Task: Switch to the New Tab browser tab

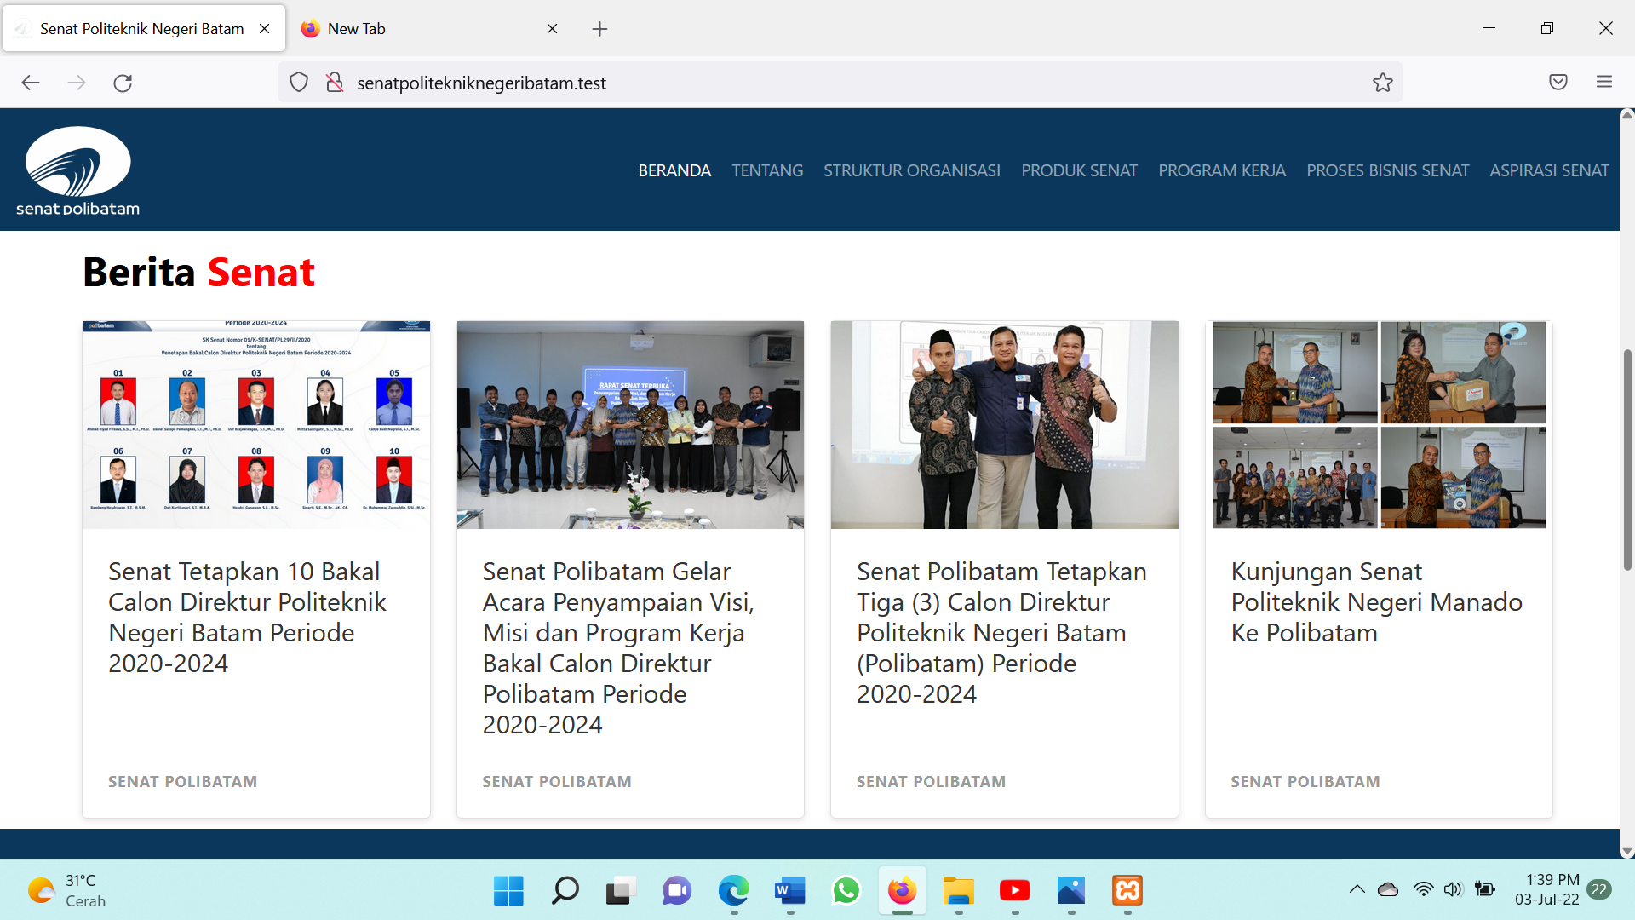Action: [x=430, y=29]
